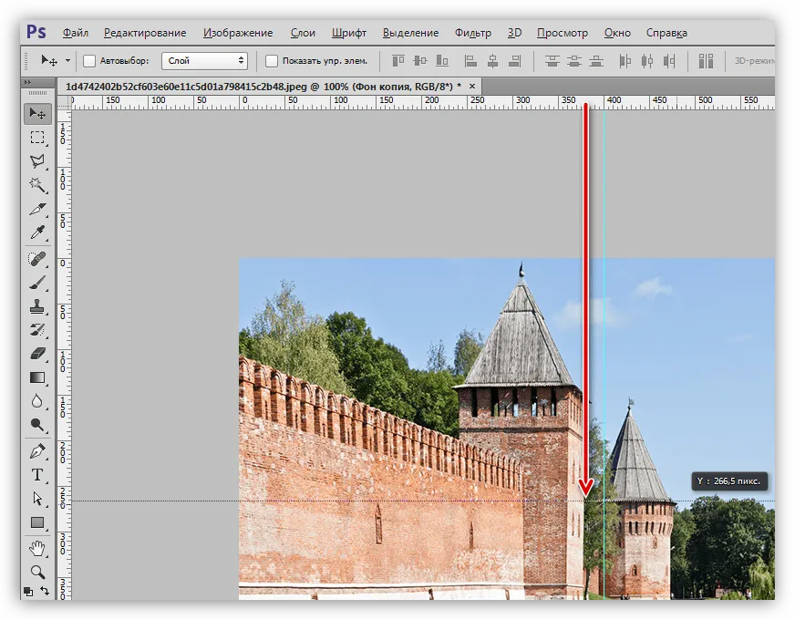
Task: Open the Справка menu
Action: point(666,33)
